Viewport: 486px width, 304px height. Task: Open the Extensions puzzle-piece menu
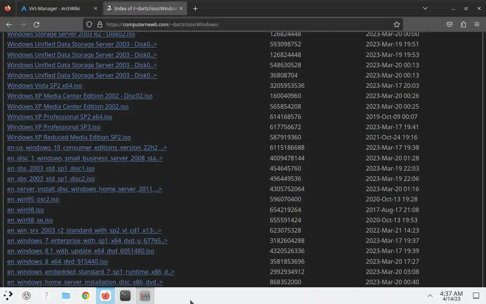tap(463, 24)
